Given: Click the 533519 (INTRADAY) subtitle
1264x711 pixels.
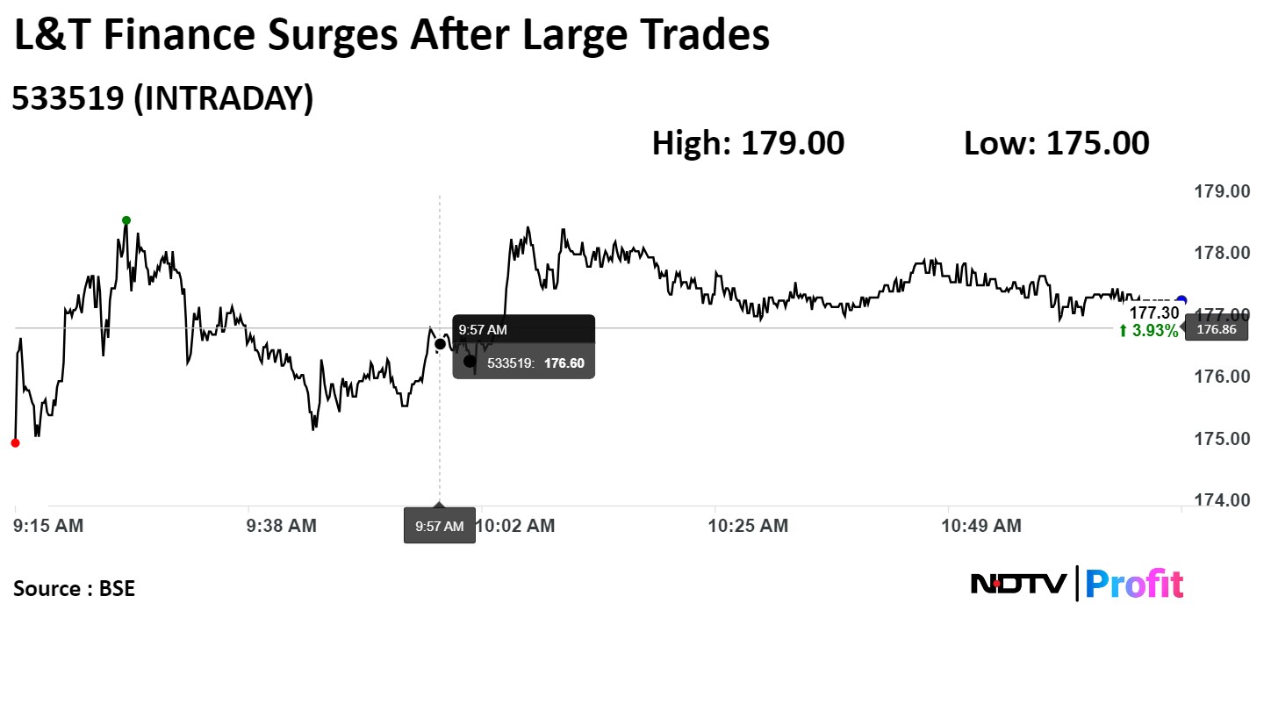Looking at the screenshot, I should [x=162, y=99].
